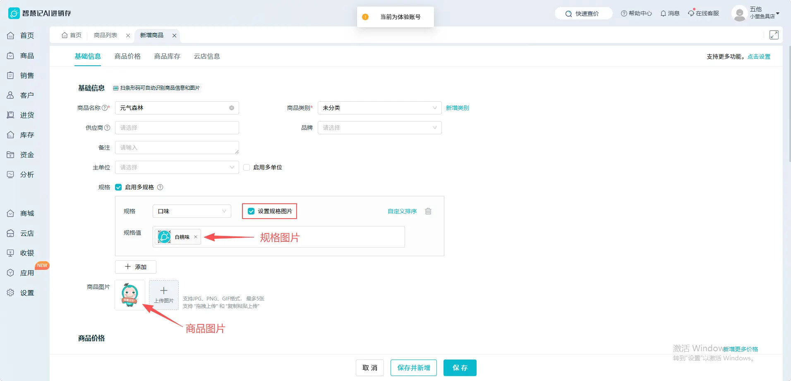
Task: Click the 取消 button
Action: (x=369, y=368)
